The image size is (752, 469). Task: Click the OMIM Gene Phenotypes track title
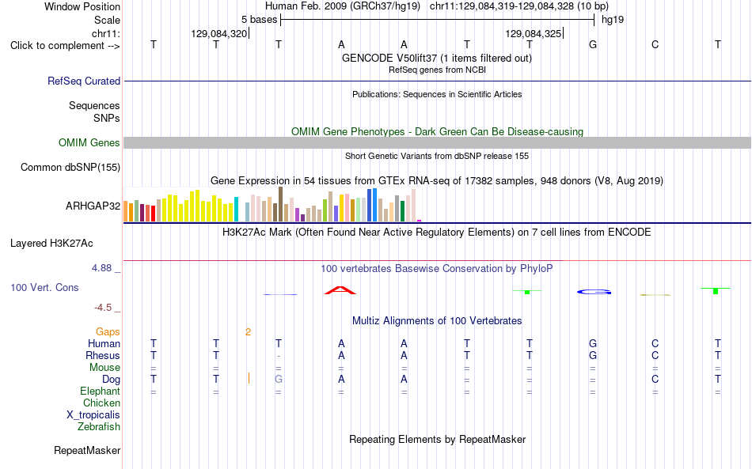pyautogui.click(x=437, y=132)
